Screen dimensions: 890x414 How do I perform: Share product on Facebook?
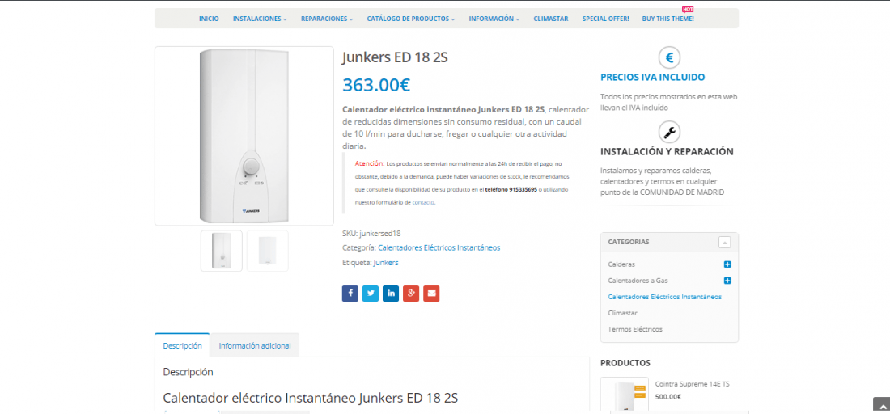pyautogui.click(x=350, y=294)
